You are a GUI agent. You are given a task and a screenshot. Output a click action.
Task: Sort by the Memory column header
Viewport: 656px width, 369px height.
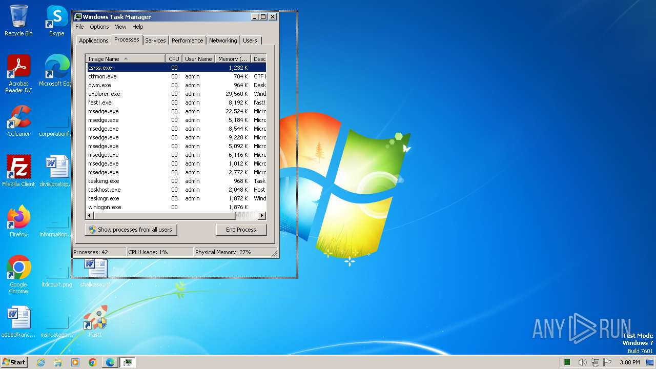pyautogui.click(x=233, y=59)
